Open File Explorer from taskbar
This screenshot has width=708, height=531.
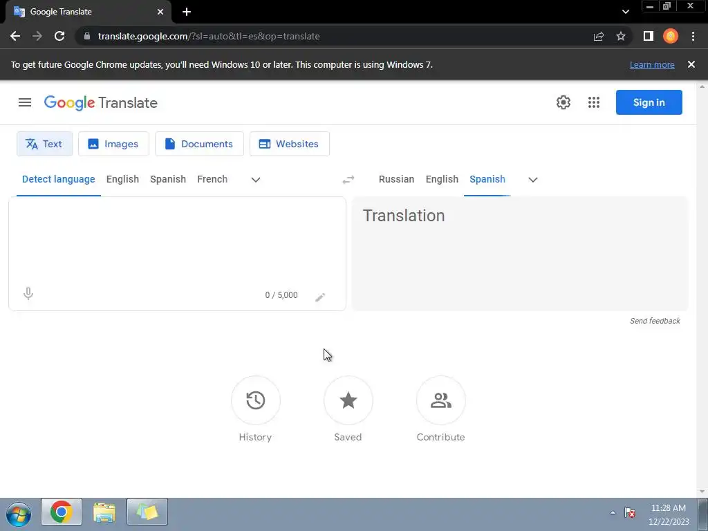(104, 512)
